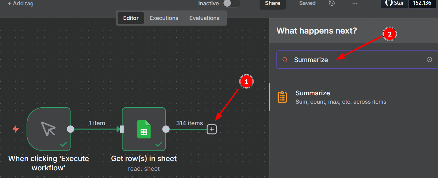Switch to the Executions tab
The image size is (438, 178).
point(164,18)
